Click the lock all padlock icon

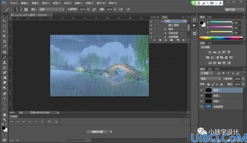[221, 84]
